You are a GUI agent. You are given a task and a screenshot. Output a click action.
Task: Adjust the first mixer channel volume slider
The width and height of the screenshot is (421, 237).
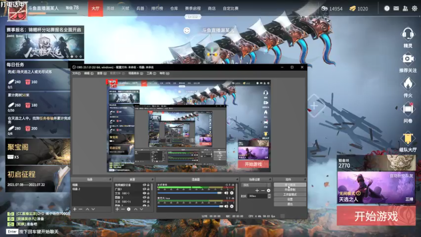189,193
